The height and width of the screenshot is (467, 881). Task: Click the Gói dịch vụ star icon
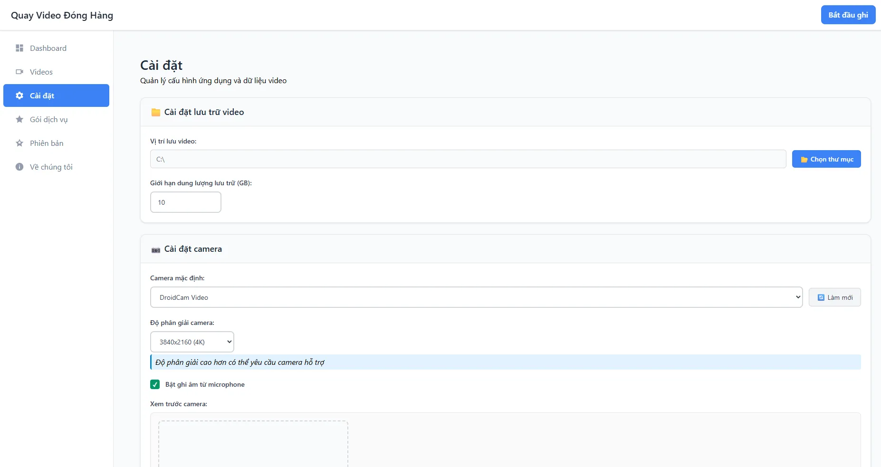pos(19,119)
